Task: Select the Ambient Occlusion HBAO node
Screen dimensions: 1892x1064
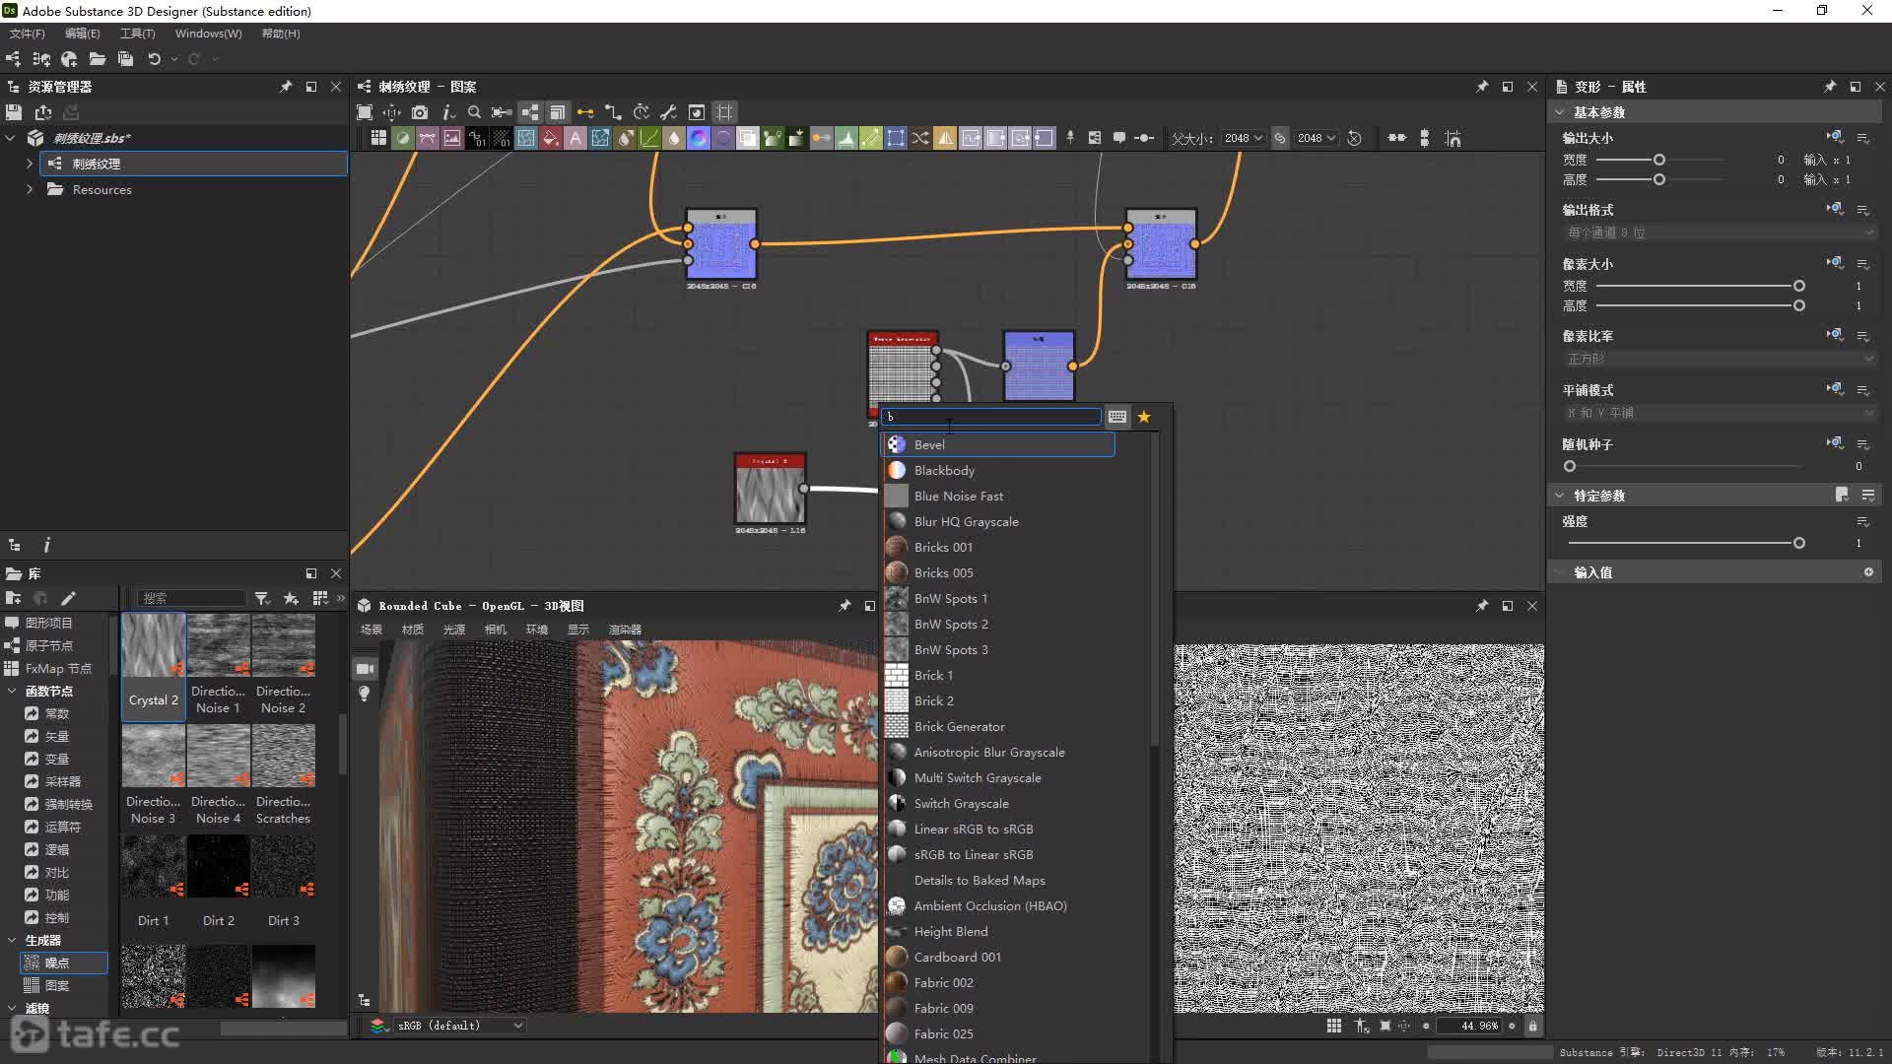Action: [990, 905]
